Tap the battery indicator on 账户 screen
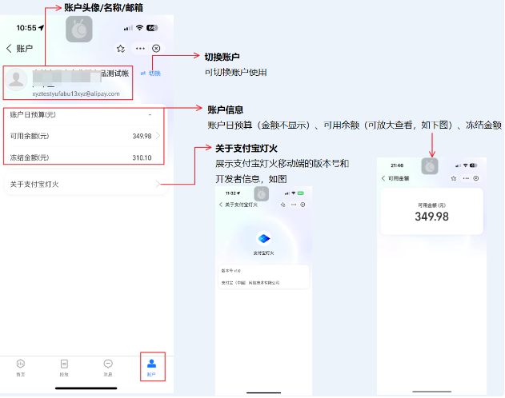Viewport: 505px width, 398px height. 152,28
